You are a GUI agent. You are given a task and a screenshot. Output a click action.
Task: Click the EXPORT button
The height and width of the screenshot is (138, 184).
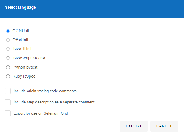pyautogui.click(x=134, y=126)
